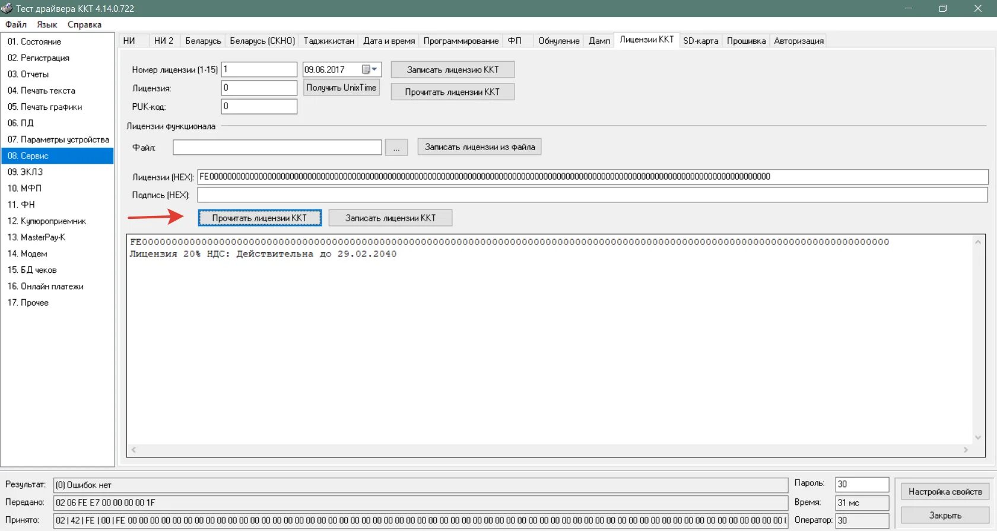Switch to the Программирование tab

pos(461,40)
